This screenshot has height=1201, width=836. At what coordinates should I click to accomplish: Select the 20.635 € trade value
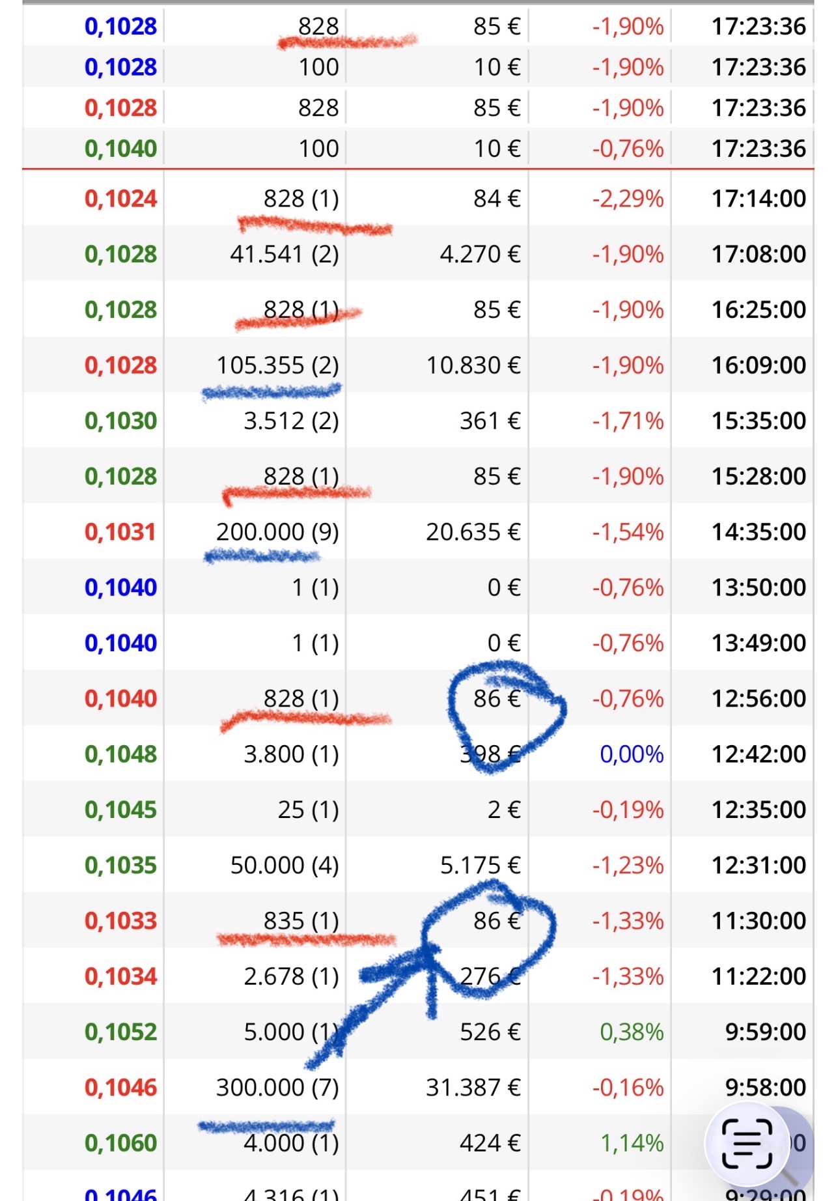pyautogui.click(x=473, y=532)
